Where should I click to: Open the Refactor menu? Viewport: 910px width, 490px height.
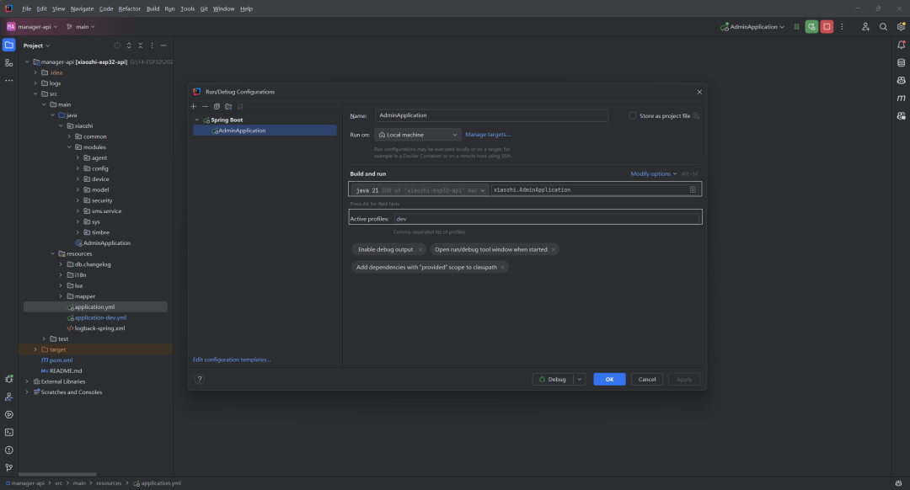coord(130,8)
